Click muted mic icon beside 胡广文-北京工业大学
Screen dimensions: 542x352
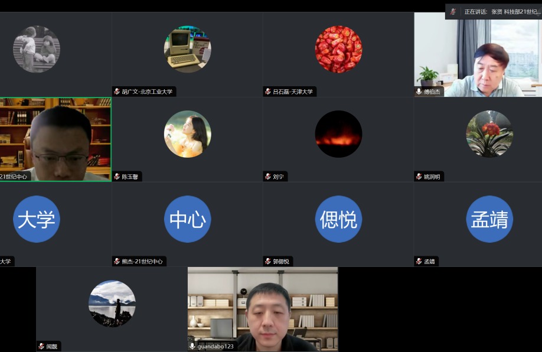pos(117,92)
